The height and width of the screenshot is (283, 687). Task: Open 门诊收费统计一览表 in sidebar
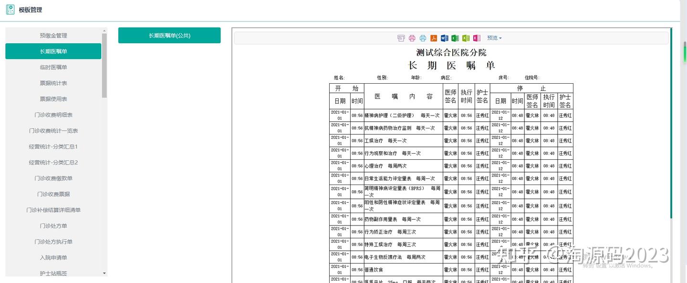[x=53, y=131]
